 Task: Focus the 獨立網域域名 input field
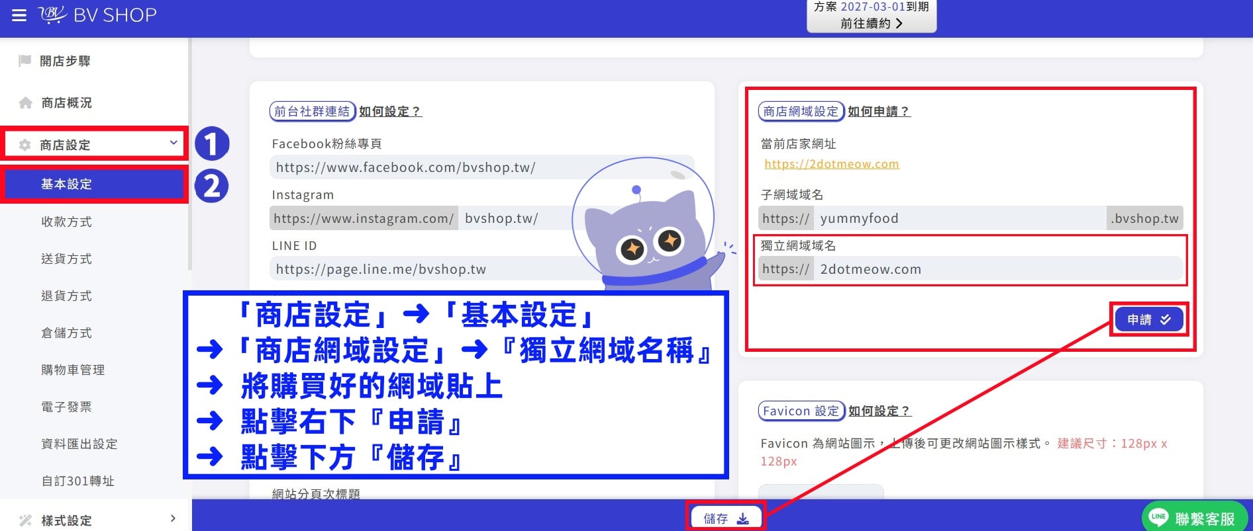click(x=997, y=269)
